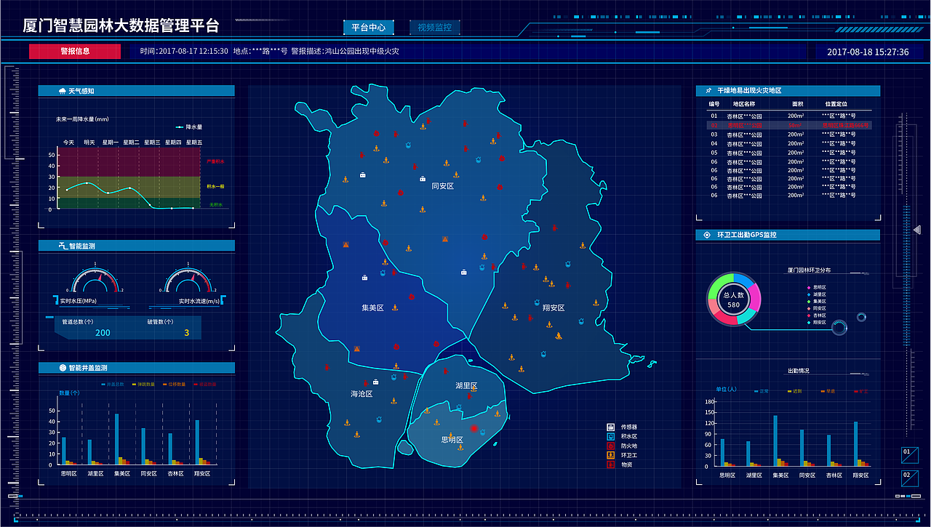Screen dimensions: 931x527
Task: Click the left-pointing triangle on right scrollbar
Action: click(917, 230)
